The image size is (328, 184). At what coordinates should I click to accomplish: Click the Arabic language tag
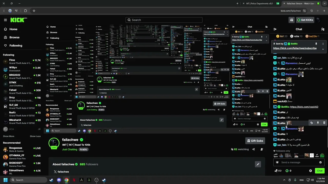84,149
